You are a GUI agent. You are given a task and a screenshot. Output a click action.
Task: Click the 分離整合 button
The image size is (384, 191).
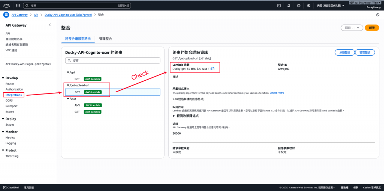345,52
